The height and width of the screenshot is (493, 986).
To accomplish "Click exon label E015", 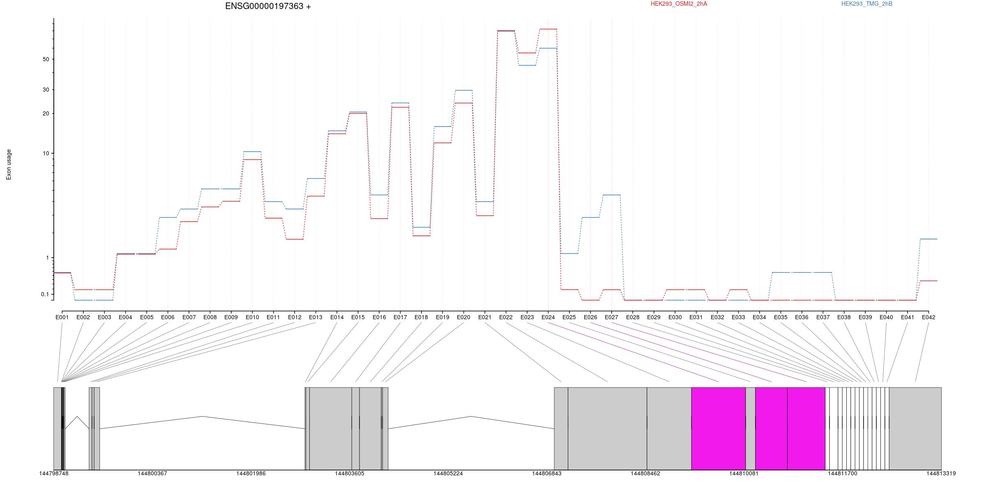I will click(358, 317).
